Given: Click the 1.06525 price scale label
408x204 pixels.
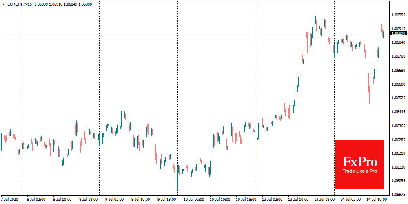Looking at the screenshot, I should coord(398,98).
